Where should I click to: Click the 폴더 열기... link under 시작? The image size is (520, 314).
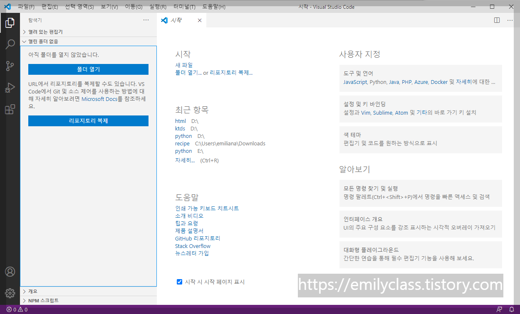188,73
